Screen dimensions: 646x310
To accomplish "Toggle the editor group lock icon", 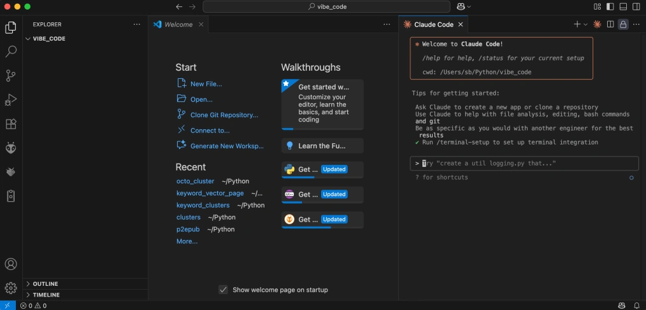I will 623,24.
